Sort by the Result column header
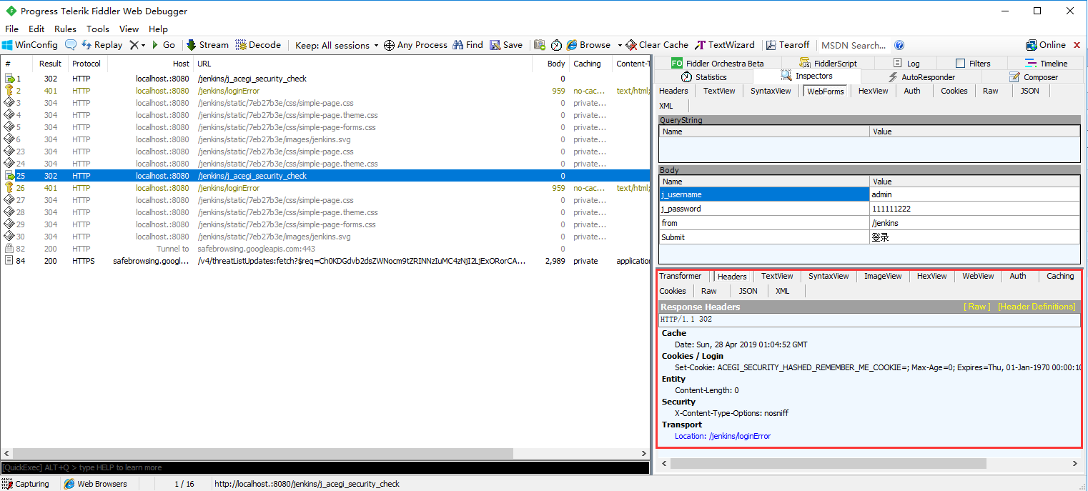 (51, 64)
